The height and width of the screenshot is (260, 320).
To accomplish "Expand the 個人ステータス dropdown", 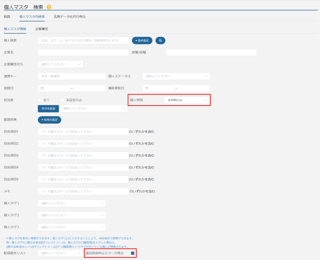I will point(176,76).
